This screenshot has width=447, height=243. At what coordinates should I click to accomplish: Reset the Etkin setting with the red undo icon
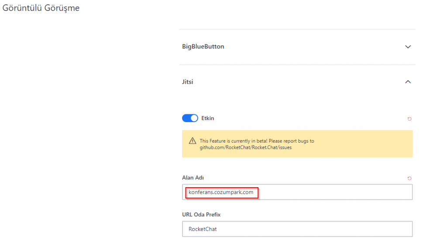coord(409,119)
